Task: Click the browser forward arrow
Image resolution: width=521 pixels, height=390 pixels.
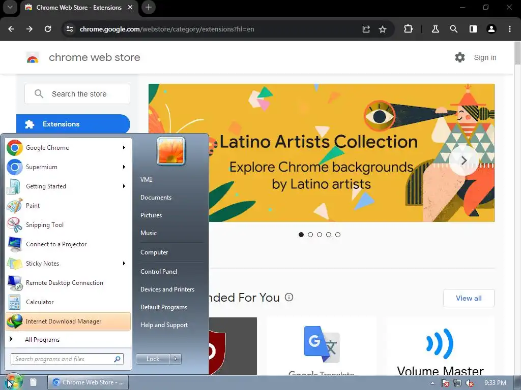Action: tap(30, 29)
